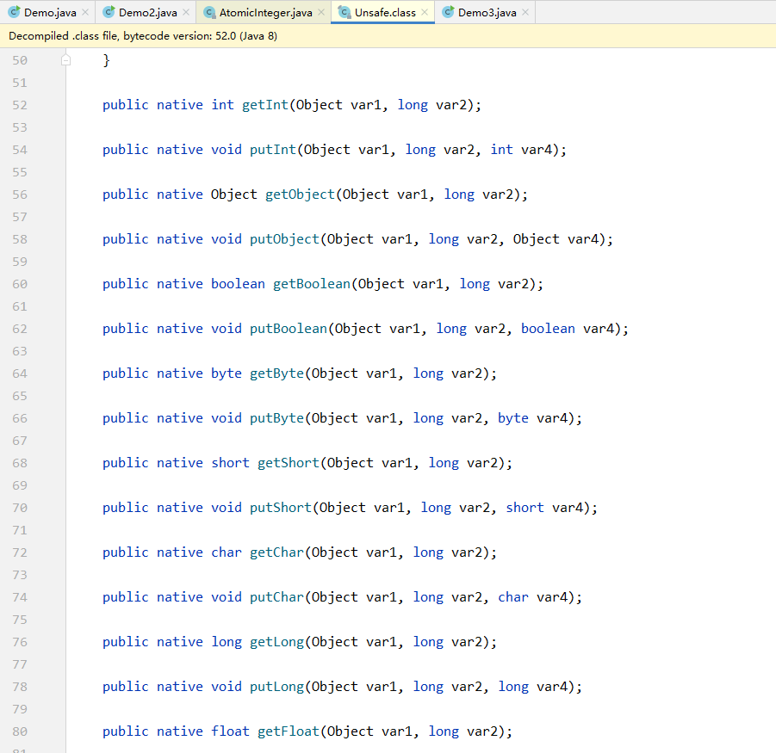This screenshot has width=776, height=753.
Task: Switch to the Demo2.java tab
Action: coord(147,12)
